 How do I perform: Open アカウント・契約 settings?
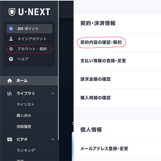tap(32, 49)
